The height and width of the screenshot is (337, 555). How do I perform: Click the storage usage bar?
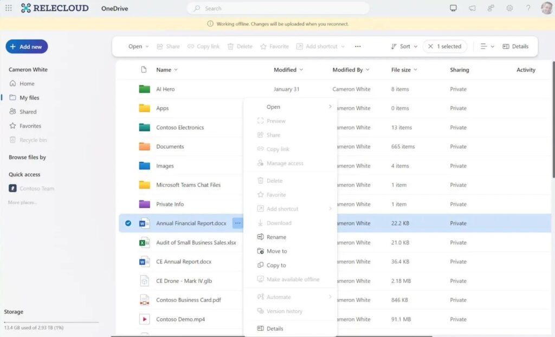[x=51, y=322]
